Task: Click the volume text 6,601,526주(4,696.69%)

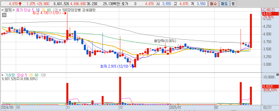Action: coord(19,79)
